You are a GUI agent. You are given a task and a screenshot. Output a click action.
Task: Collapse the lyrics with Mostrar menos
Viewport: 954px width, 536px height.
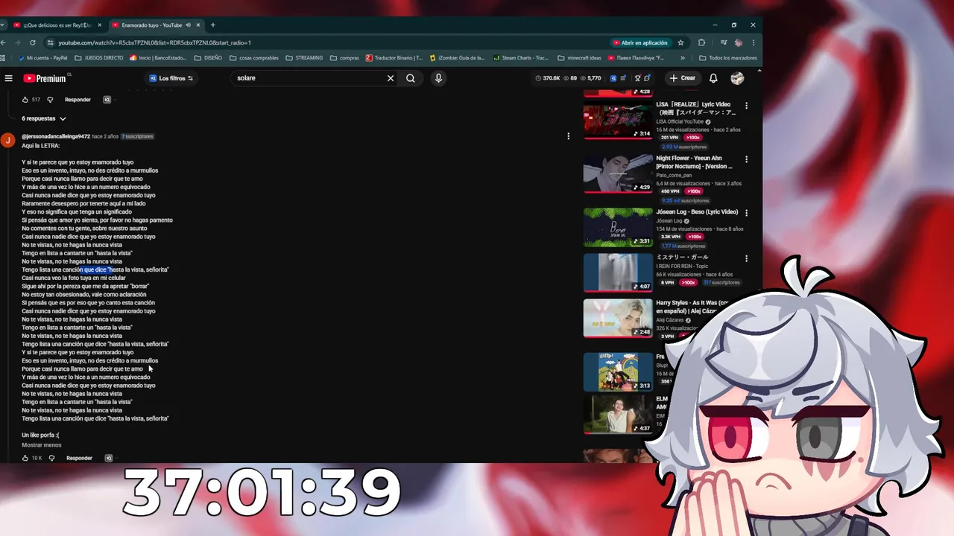[x=42, y=445]
